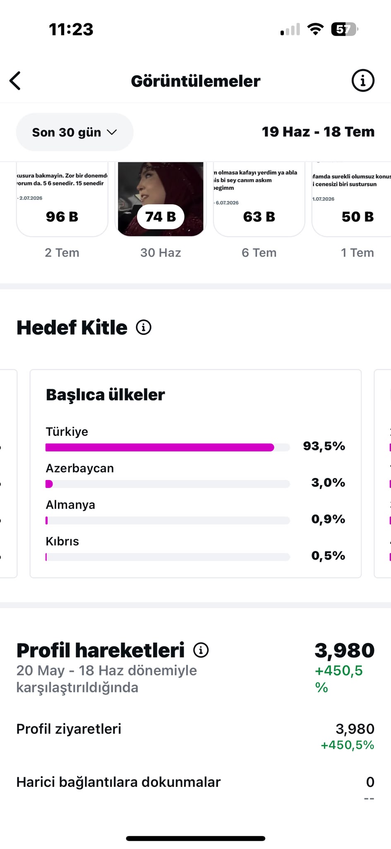The width and height of the screenshot is (391, 849).
Task: Open the Son 30 gün dropdown
Action: 75,132
